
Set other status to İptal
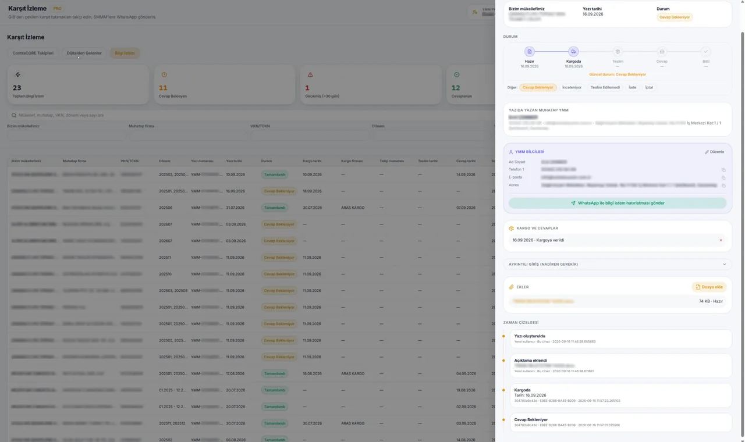pos(649,87)
